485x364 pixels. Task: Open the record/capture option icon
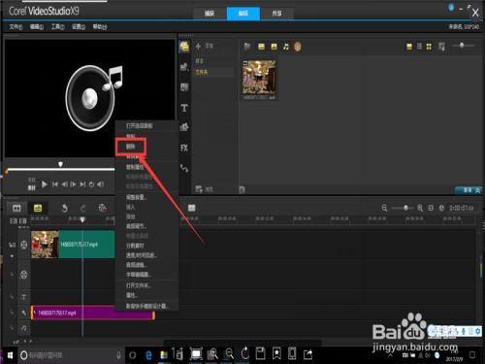(x=103, y=208)
